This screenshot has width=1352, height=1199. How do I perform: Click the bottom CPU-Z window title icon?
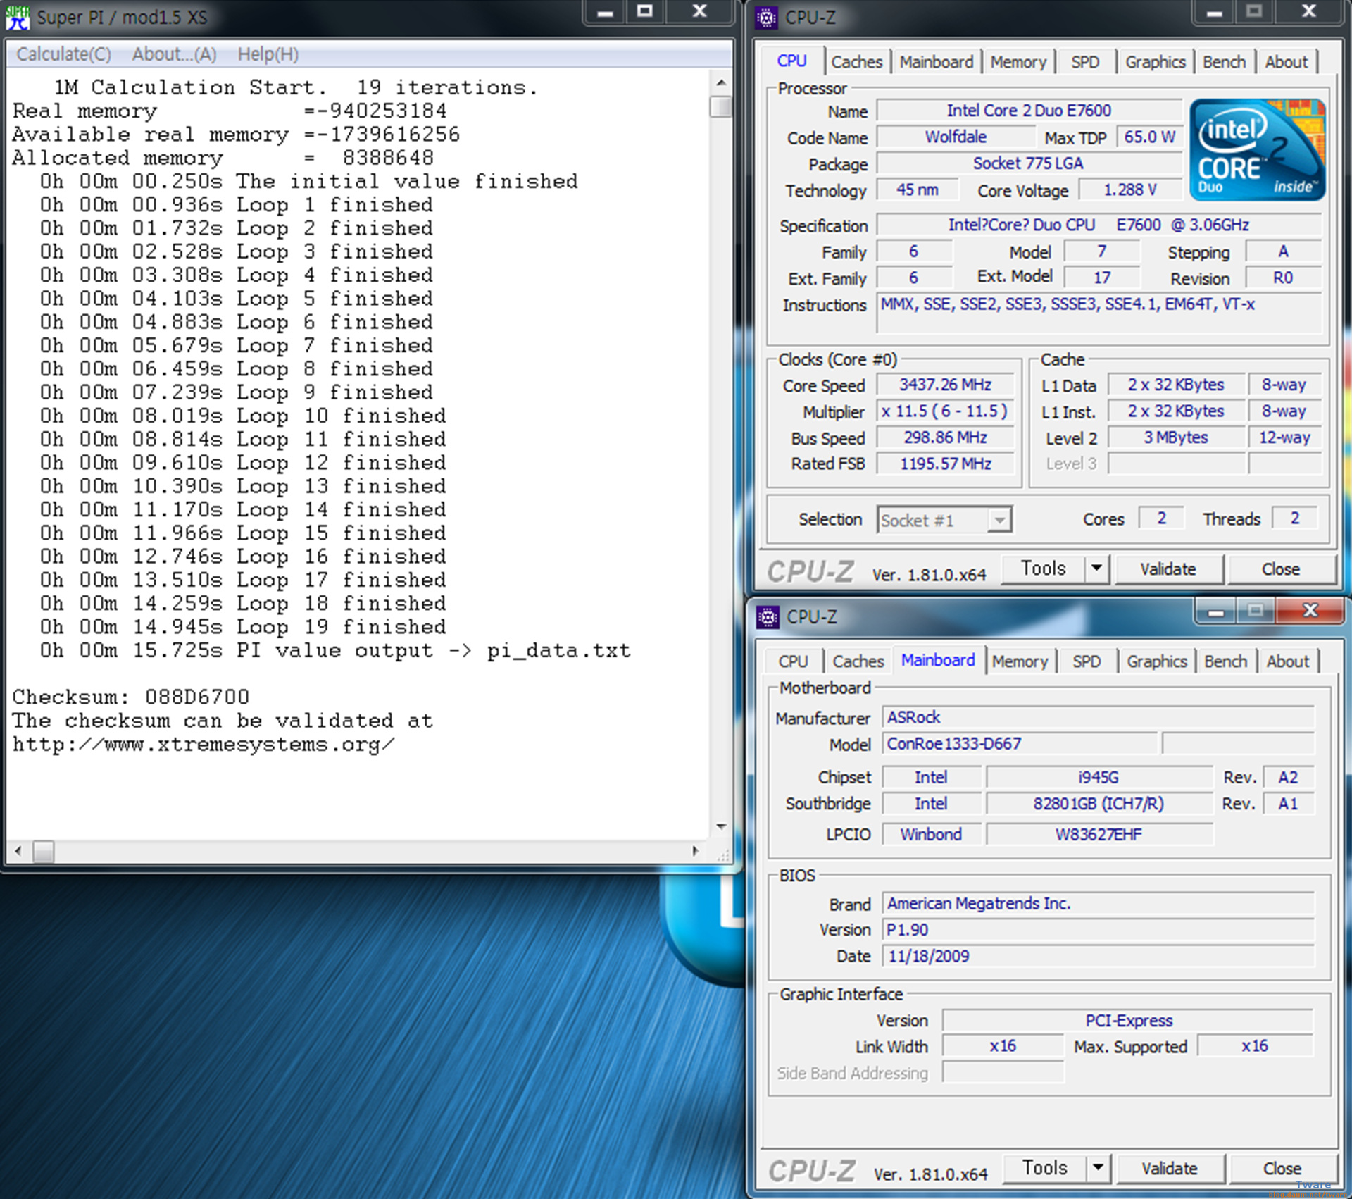pyautogui.click(x=768, y=618)
